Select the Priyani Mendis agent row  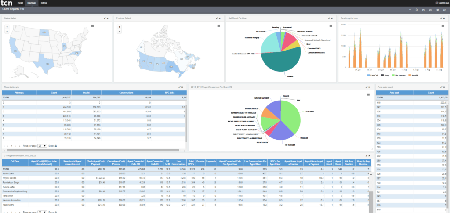click(x=186, y=178)
